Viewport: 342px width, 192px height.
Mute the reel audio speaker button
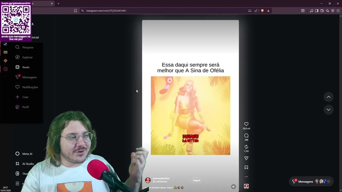click(233, 187)
